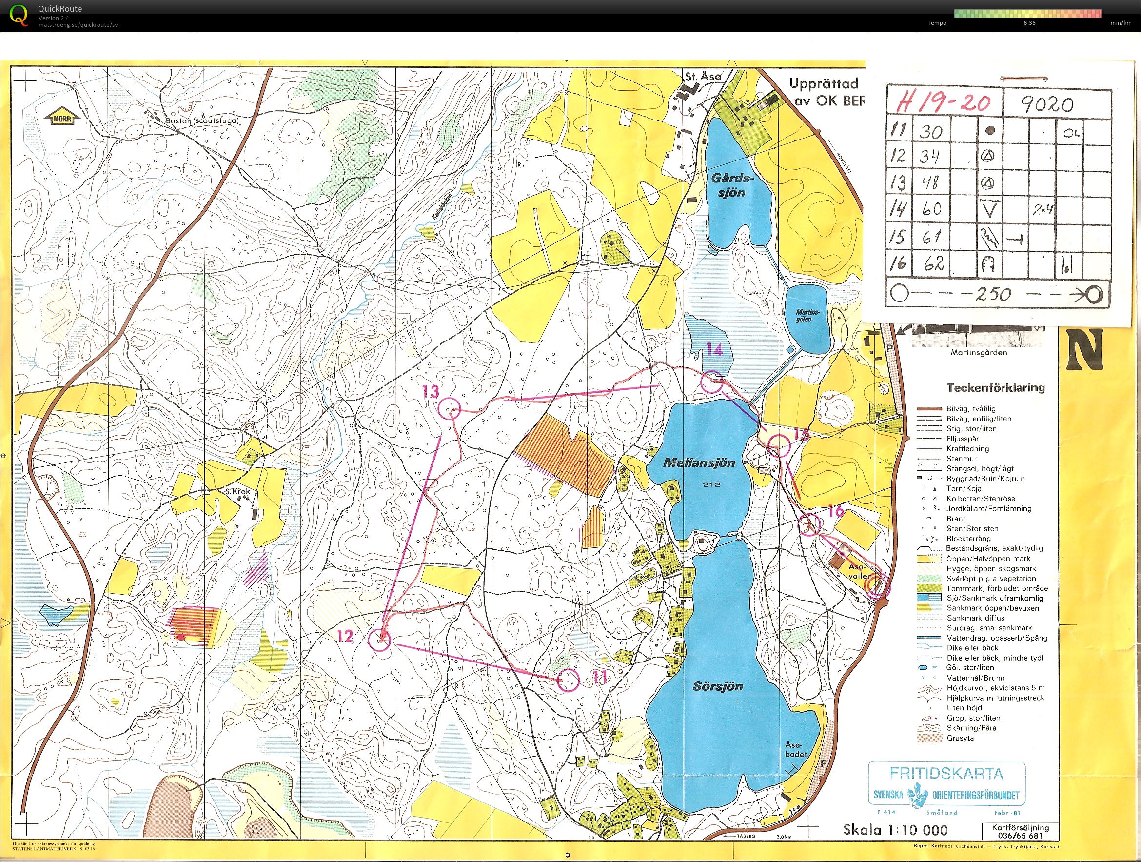Click the feature symbol in row 16
The image size is (1141, 862).
pyautogui.click(x=988, y=265)
